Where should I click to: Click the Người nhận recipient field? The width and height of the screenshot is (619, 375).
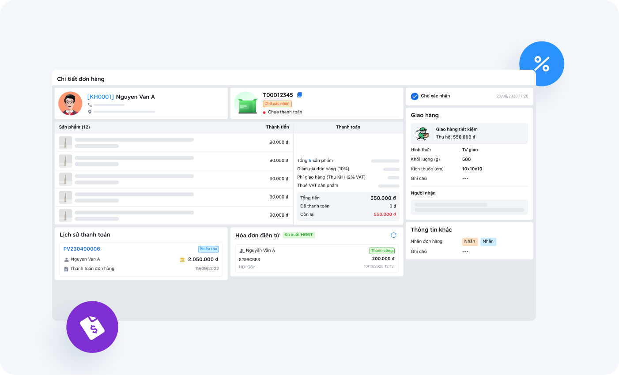(469, 207)
